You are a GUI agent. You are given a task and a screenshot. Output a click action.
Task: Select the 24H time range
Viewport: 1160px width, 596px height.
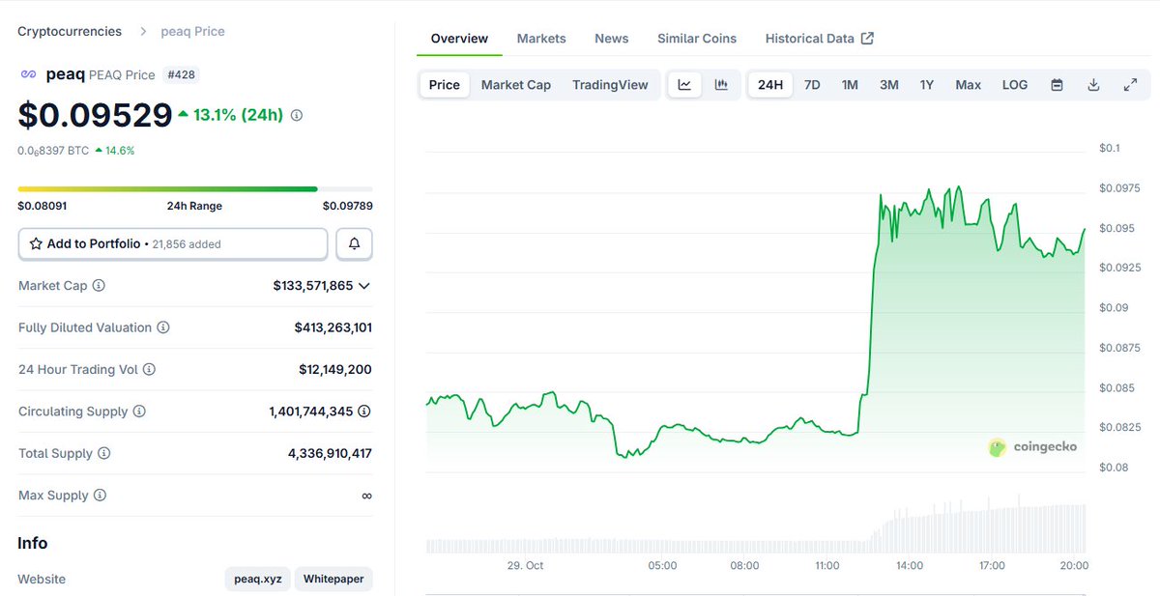(x=770, y=85)
